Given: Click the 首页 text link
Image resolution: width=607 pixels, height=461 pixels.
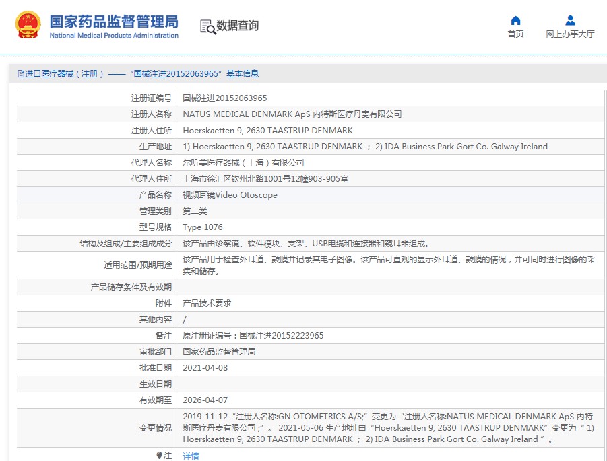Looking at the screenshot, I should [515, 34].
